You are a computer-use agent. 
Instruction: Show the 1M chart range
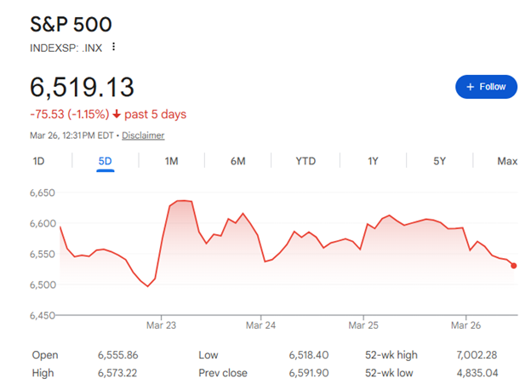(x=171, y=161)
